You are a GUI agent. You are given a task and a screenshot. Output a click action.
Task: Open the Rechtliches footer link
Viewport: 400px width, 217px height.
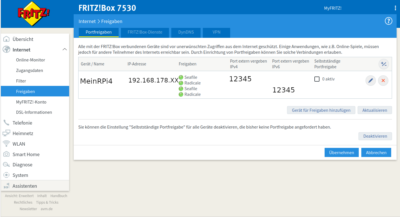click(23, 202)
